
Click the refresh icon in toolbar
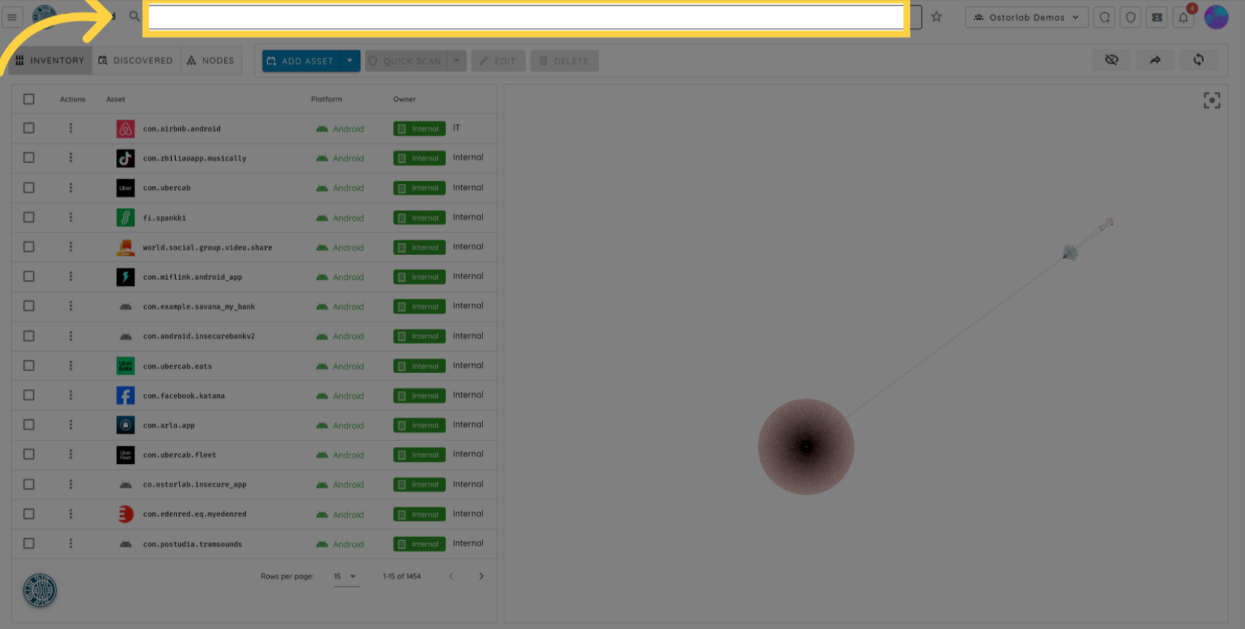(1198, 60)
